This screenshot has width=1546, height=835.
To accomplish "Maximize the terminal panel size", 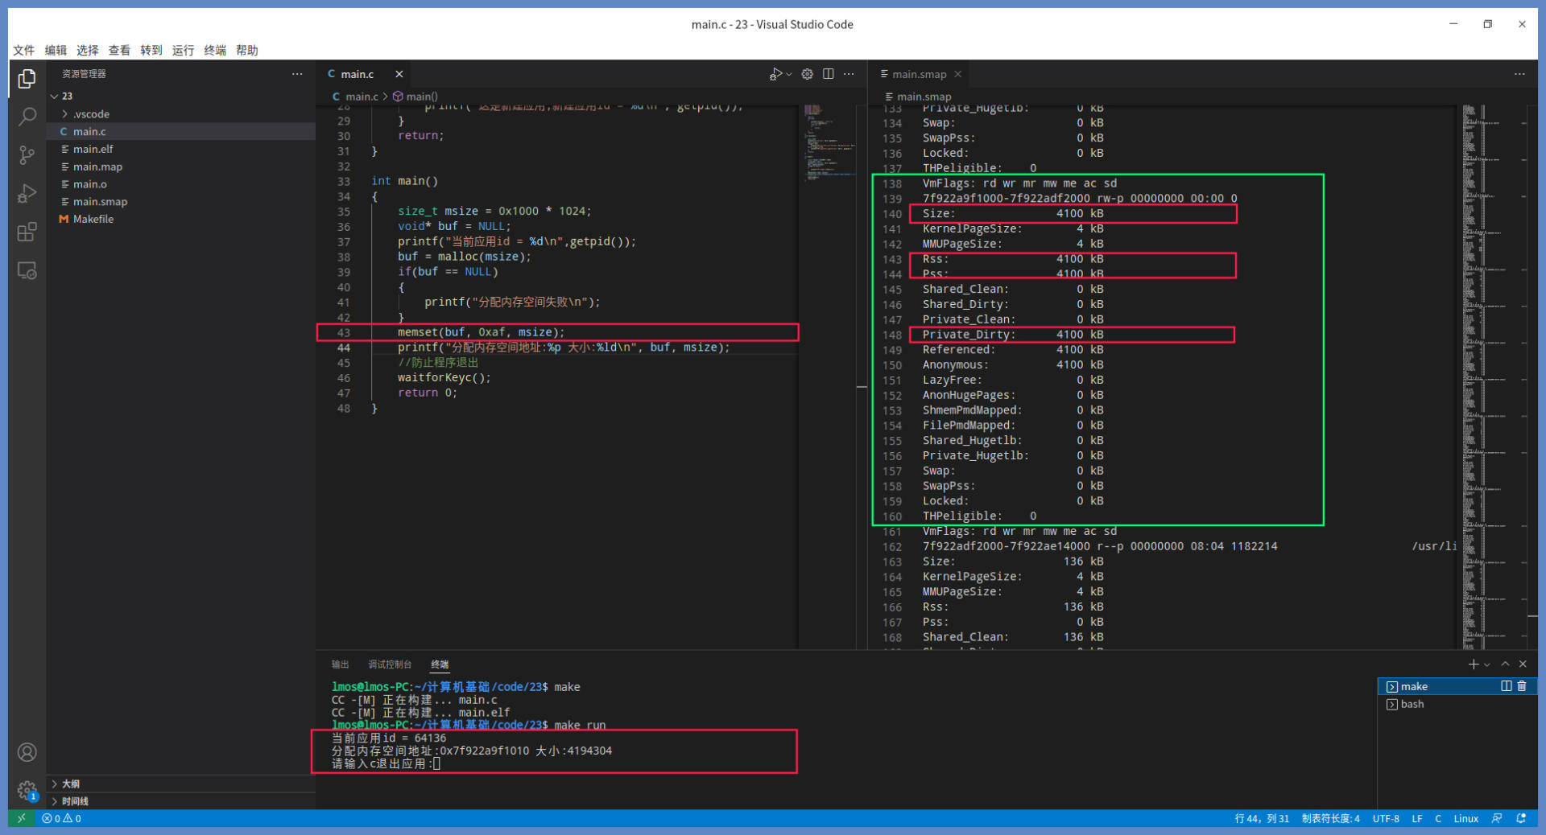I will click(x=1505, y=664).
